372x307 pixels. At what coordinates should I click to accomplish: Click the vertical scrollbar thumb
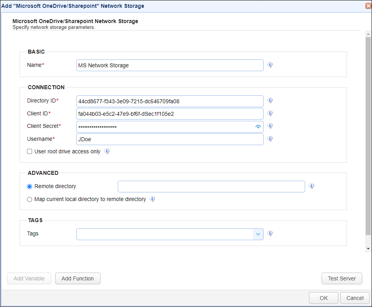[368, 136]
